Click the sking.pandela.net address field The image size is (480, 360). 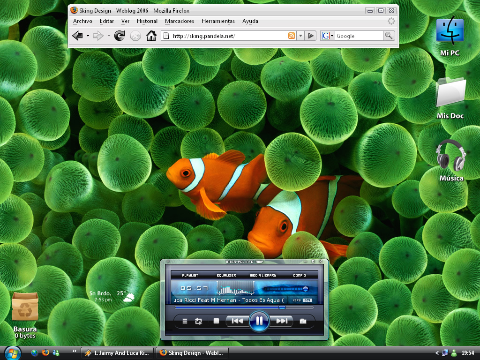tap(225, 36)
